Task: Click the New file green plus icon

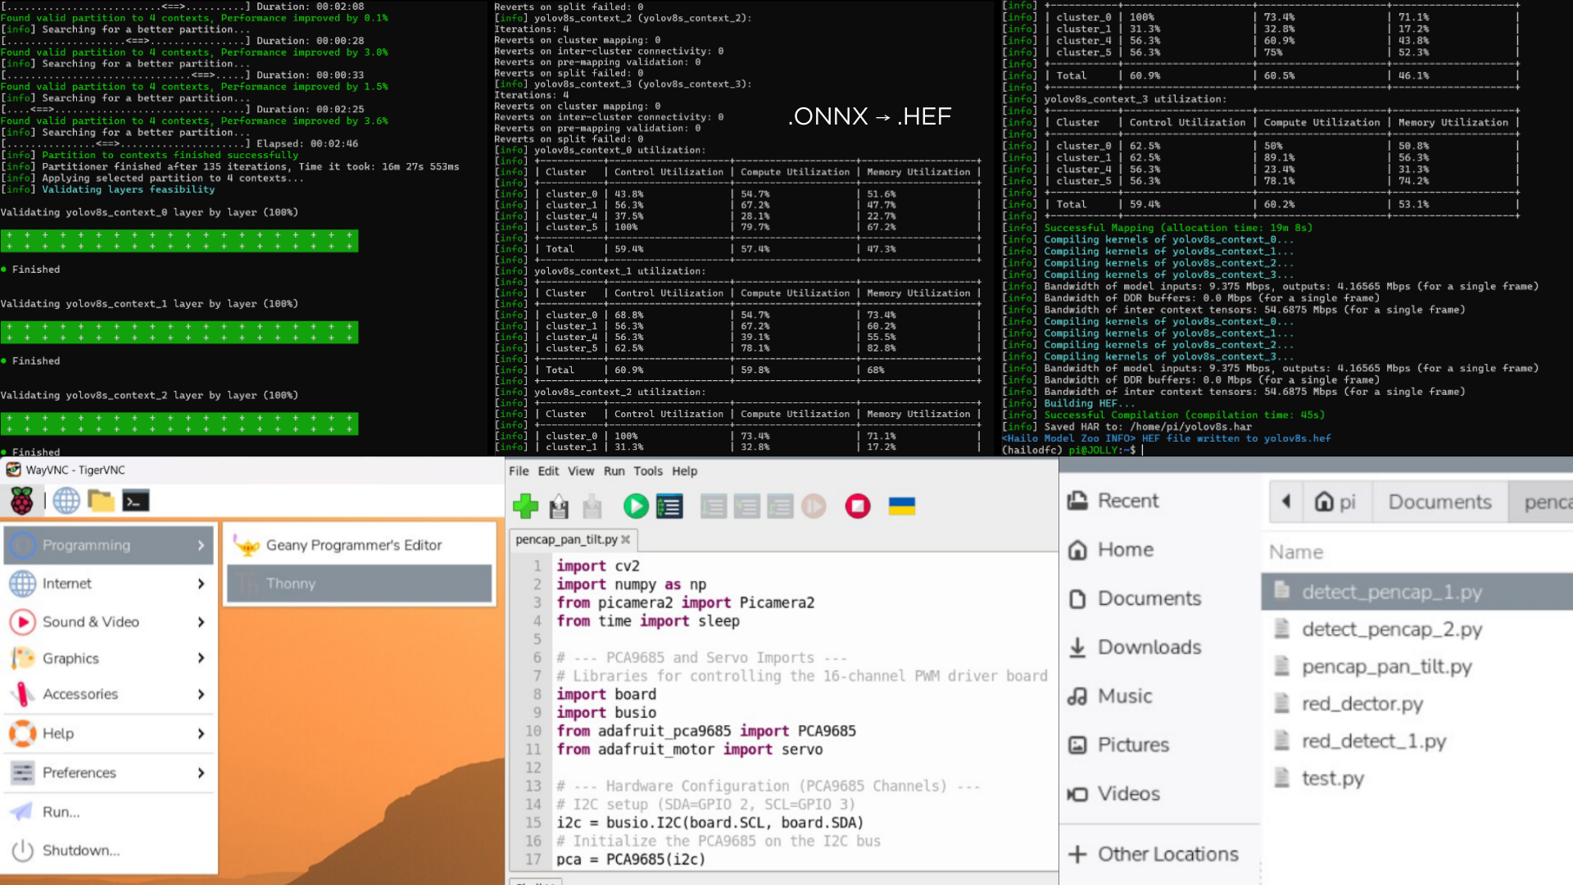Action: coord(525,506)
